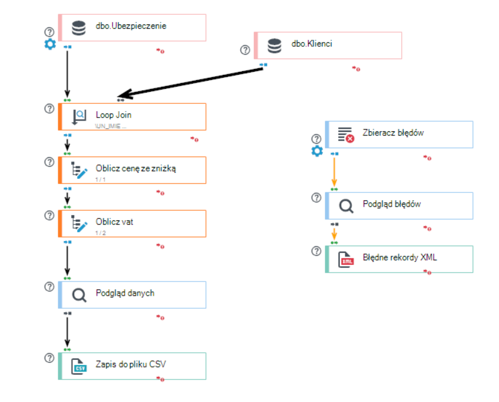Screen dimensions: 499x402
Task: Click the blue output port under dbo.Klienci
Action: point(263,65)
